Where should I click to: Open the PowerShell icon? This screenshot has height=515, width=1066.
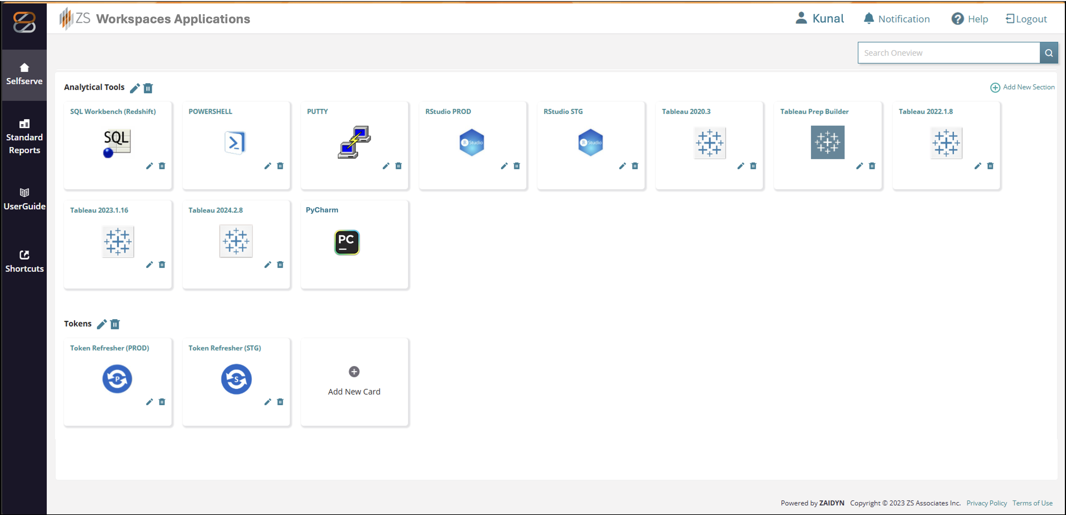235,143
